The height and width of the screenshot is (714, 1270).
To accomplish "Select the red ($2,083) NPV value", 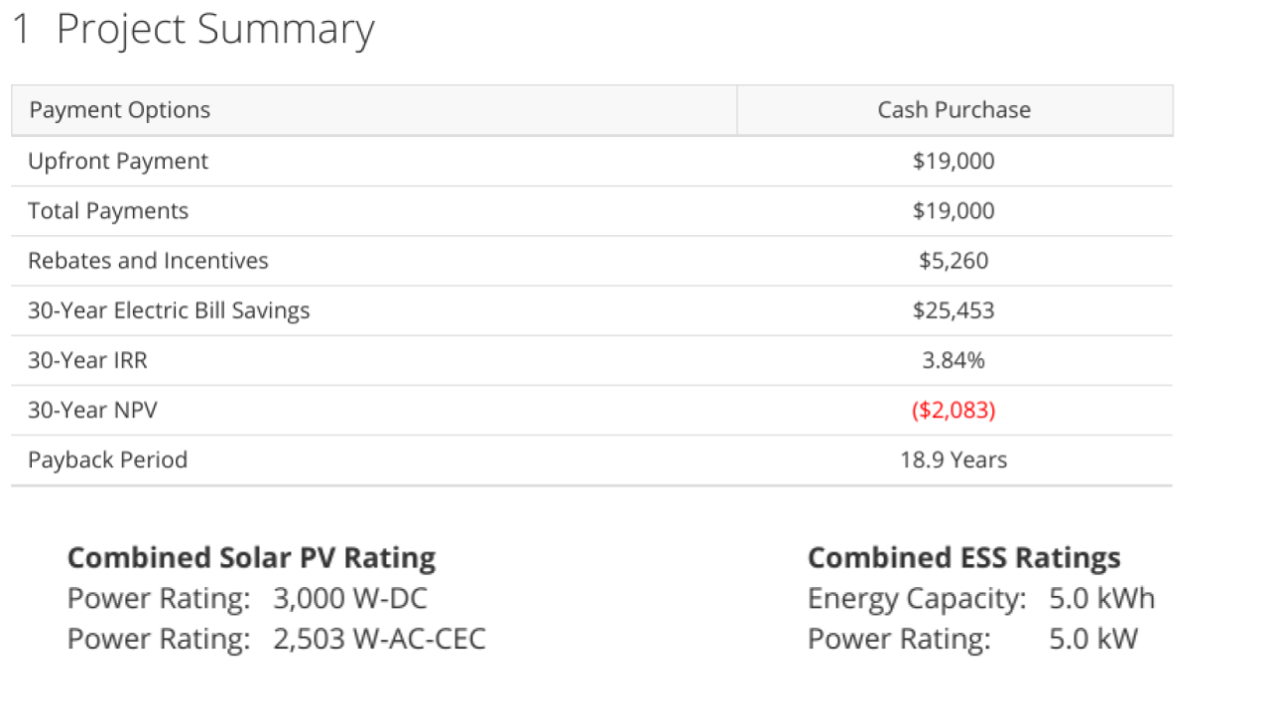I will tap(953, 410).
